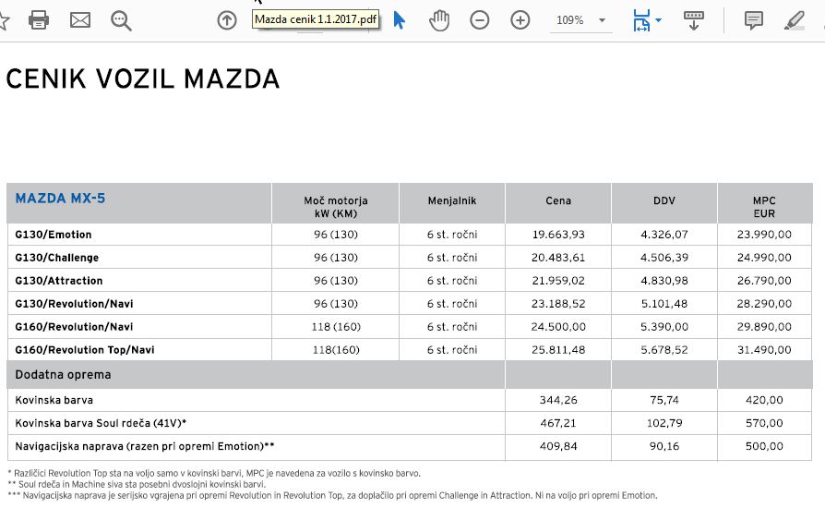Click the 26.790,00 price value
This screenshot has height=508, width=825.
(764, 281)
